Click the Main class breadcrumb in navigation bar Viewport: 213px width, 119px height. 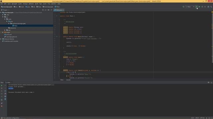(57, 7)
